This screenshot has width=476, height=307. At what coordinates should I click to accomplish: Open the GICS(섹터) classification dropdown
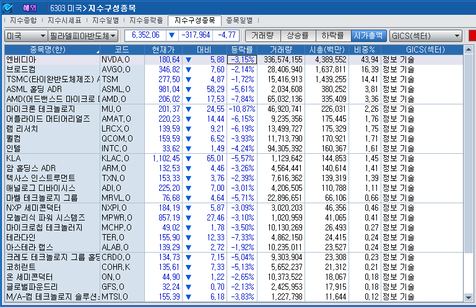(426, 36)
